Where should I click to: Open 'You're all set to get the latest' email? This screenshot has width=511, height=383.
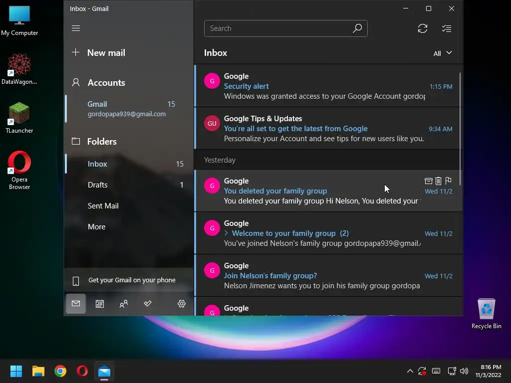328,128
